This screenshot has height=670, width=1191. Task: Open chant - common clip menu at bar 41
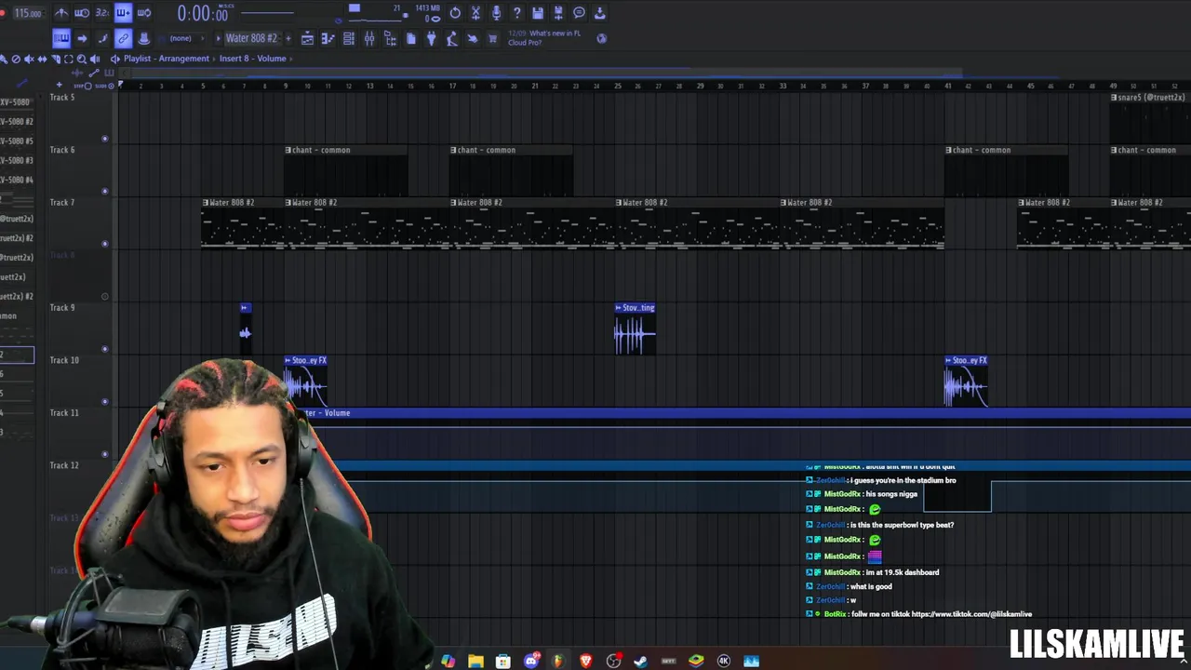tap(949, 150)
